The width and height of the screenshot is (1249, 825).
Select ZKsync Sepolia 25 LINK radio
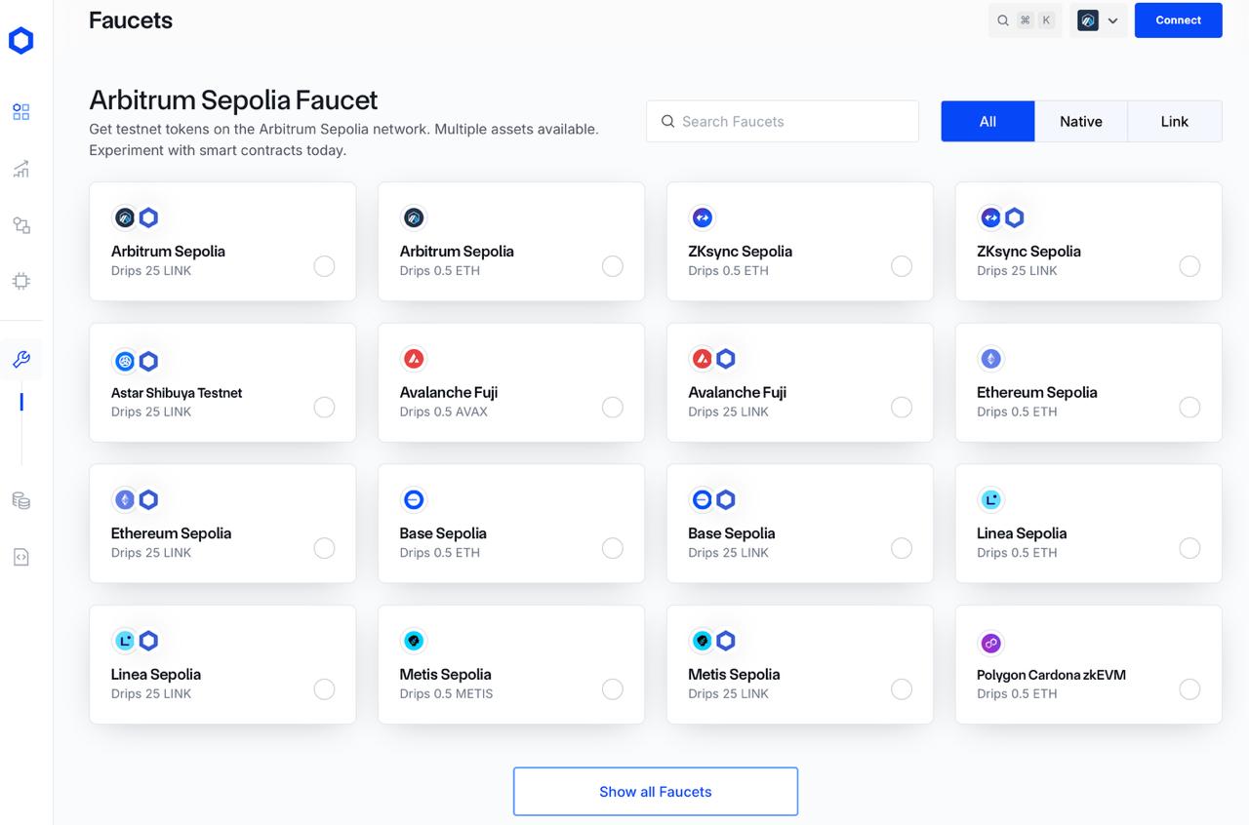click(1189, 266)
